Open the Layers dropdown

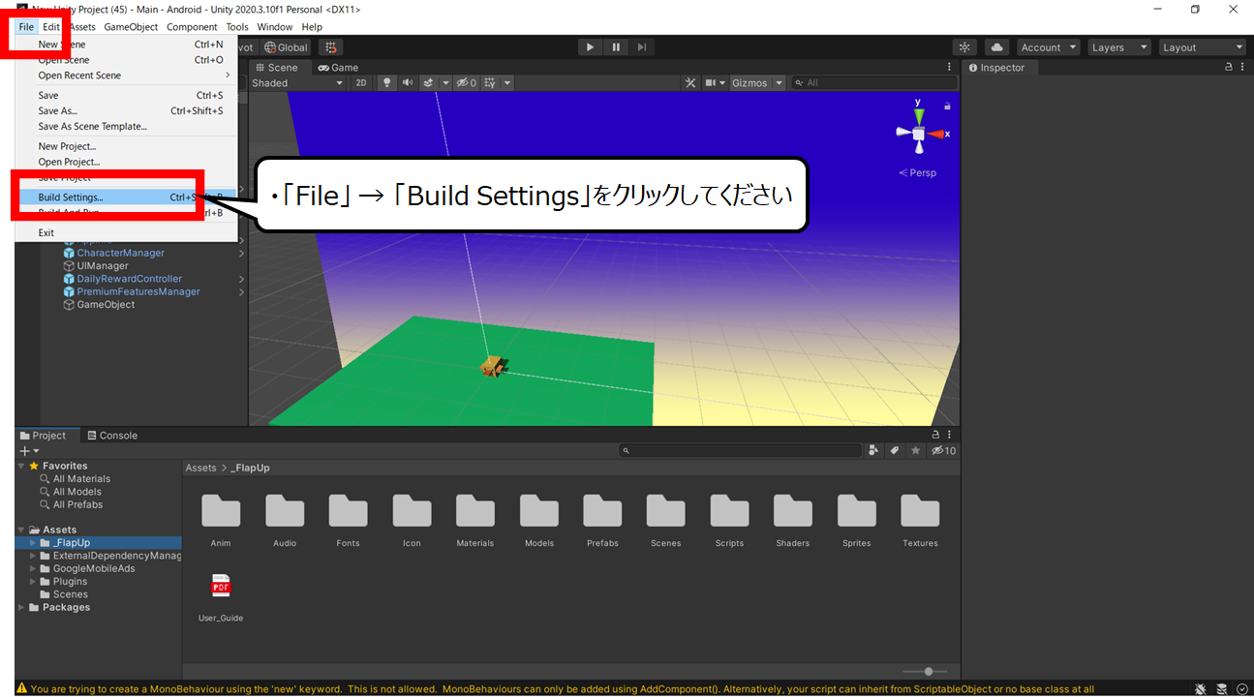tap(1118, 47)
